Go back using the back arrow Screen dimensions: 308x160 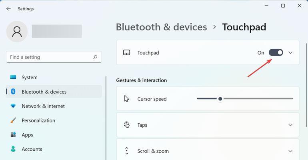tap(8, 9)
